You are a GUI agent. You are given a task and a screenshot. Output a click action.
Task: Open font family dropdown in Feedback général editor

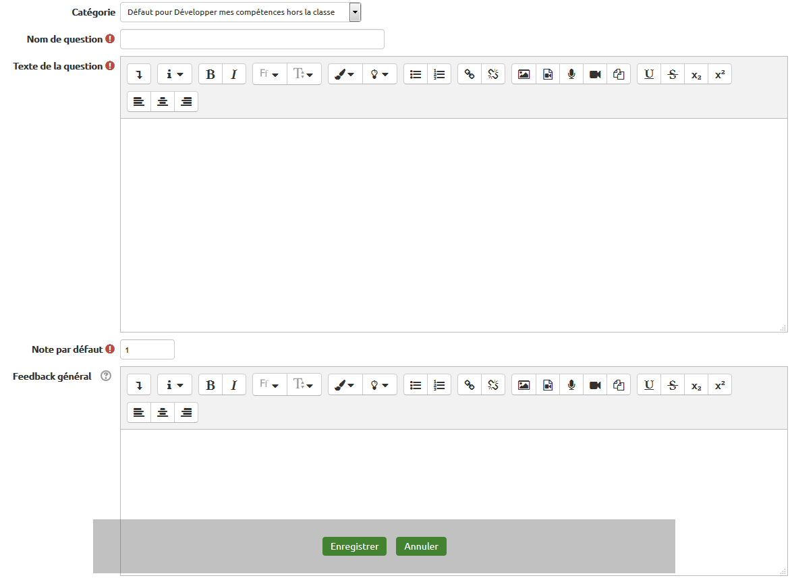270,385
